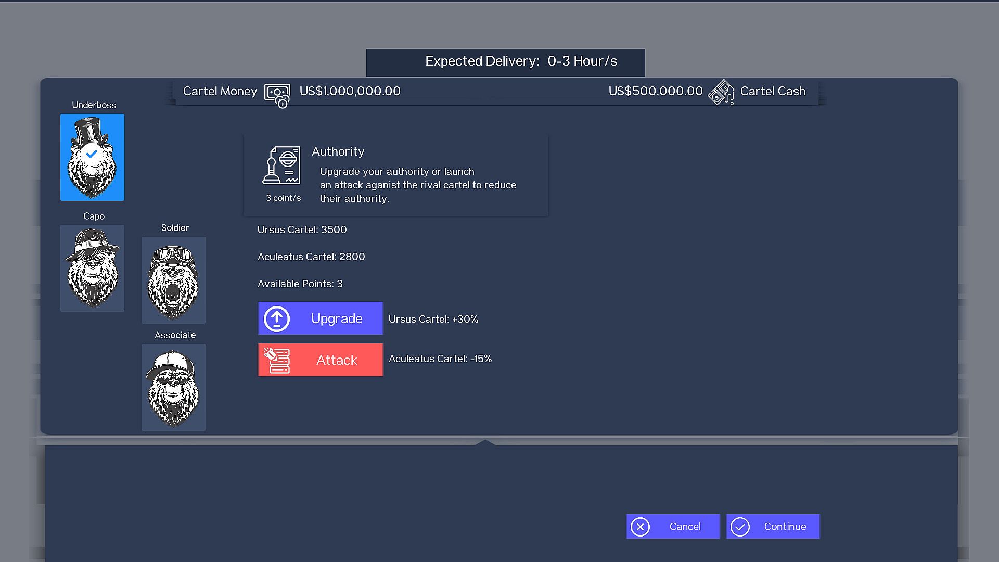Click the Ursus Cartel: 3500 score
Image resolution: width=999 pixels, height=562 pixels.
[302, 229]
